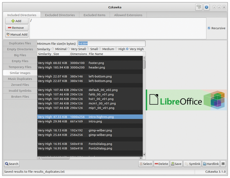230x178 pixels.
Task: Open the hamburger menu icon at bottom right
Action: pos(223,164)
